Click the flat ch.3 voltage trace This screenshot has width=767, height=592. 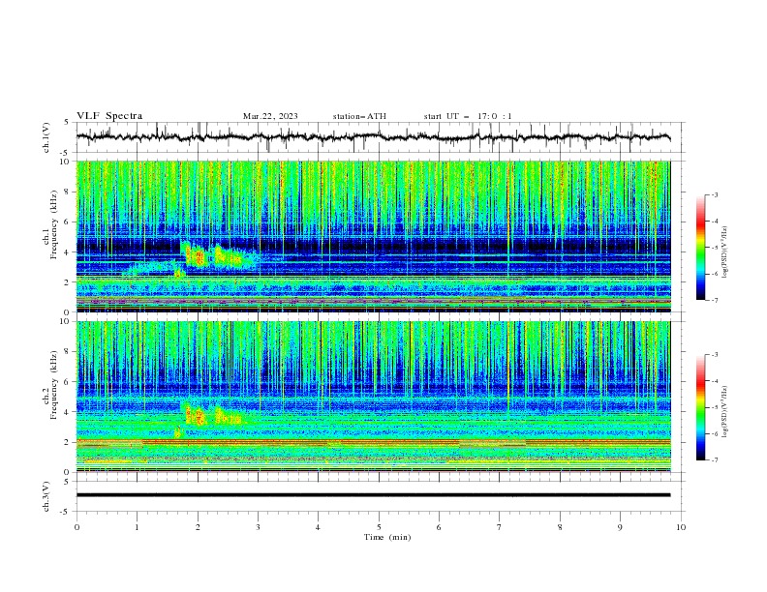tap(373, 495)
